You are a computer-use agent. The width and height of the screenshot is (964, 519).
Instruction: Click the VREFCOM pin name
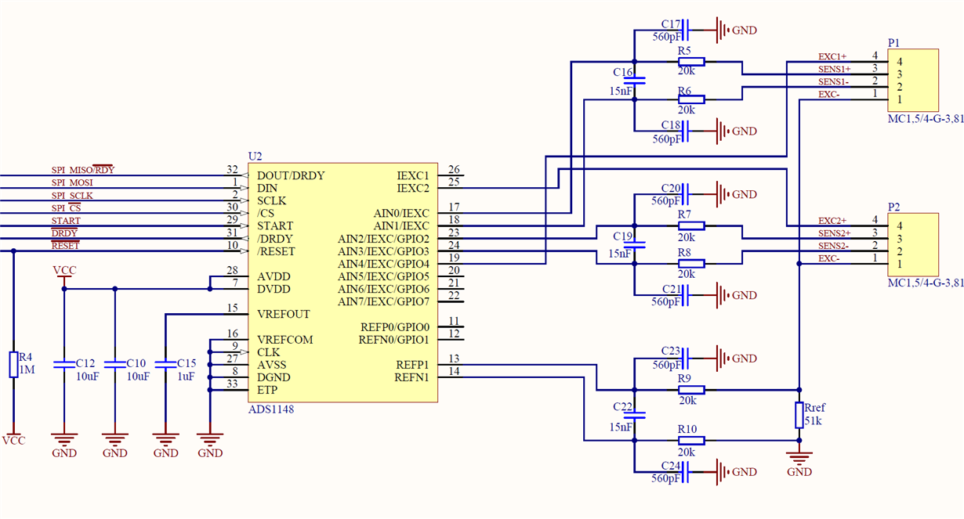pos(285,339)
